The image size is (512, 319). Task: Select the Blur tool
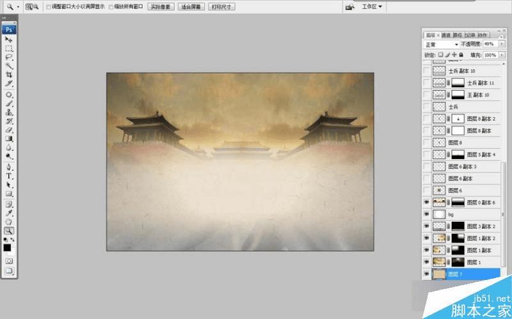coord(9,148)
